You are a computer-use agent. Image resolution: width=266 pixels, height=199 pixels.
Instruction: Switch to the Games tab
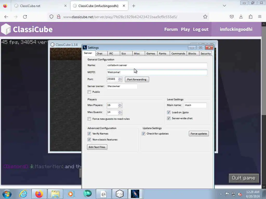[151, 53]
